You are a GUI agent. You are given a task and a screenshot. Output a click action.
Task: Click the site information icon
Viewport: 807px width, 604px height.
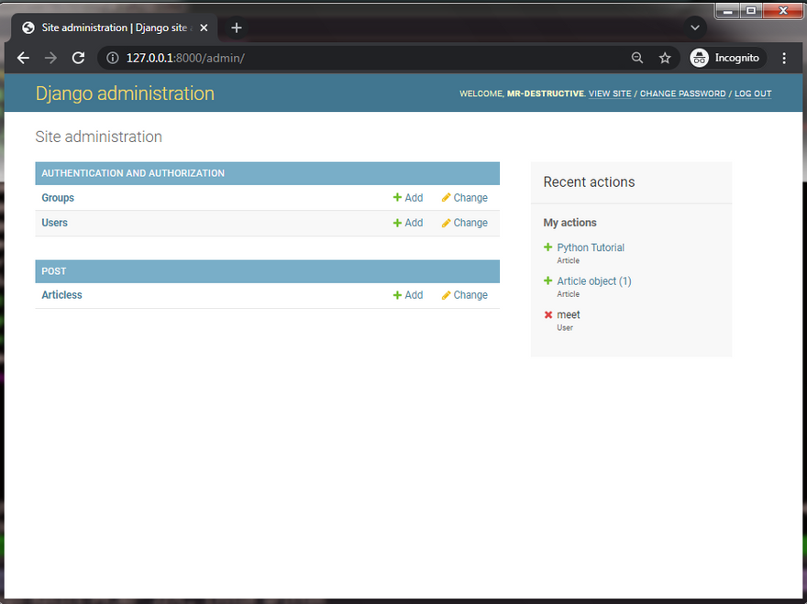113,58
